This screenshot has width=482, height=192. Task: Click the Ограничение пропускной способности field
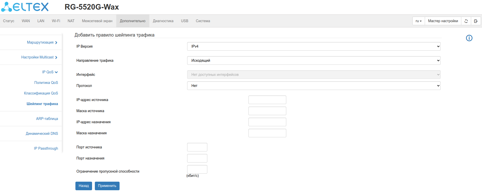point(197,169)
